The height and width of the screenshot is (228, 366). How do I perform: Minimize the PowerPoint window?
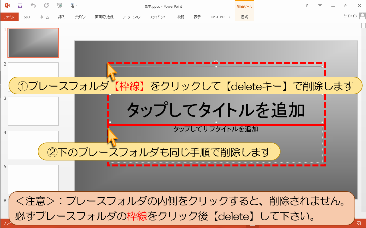click(333, 5)
